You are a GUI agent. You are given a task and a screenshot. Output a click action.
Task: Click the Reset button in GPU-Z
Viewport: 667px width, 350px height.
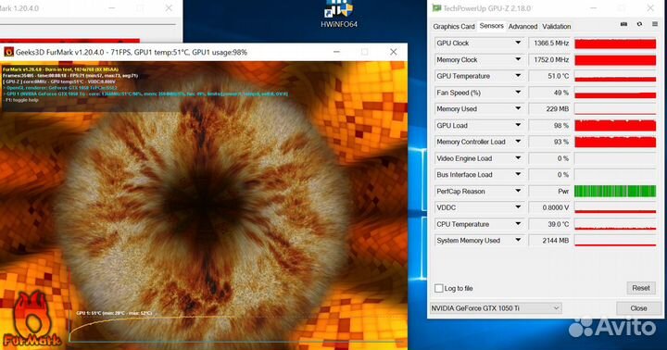click(641, 288)
